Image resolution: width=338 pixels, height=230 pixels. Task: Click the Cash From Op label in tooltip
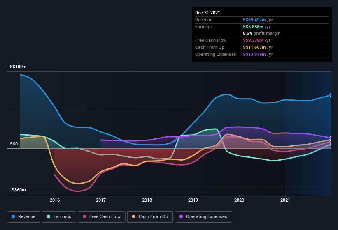(x=210, y=47)
